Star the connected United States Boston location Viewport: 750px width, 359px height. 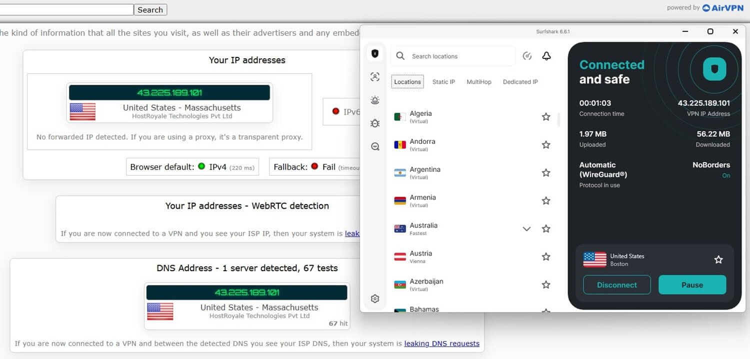point(718,260)
